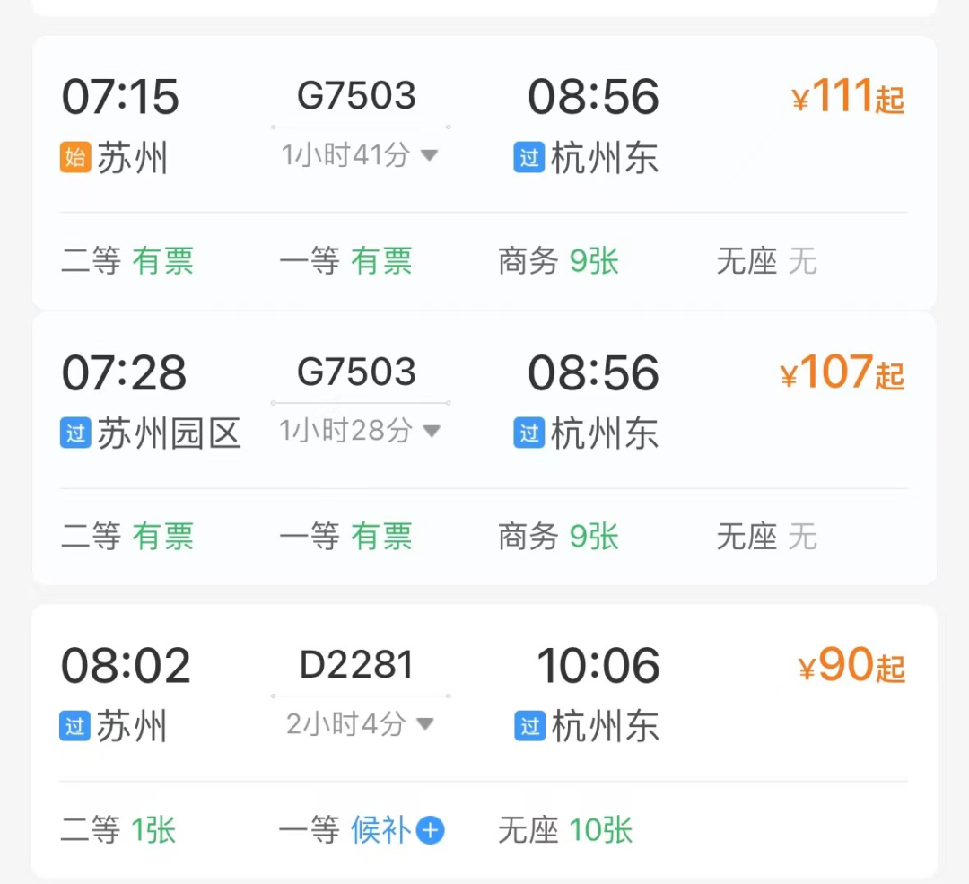Click the blue 过 icon beside 苏州园区

75,433
